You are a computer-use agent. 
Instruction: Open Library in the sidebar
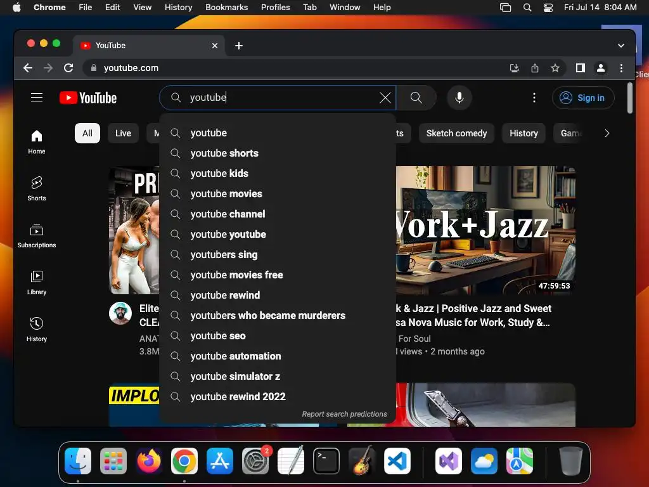coord(36,282)
